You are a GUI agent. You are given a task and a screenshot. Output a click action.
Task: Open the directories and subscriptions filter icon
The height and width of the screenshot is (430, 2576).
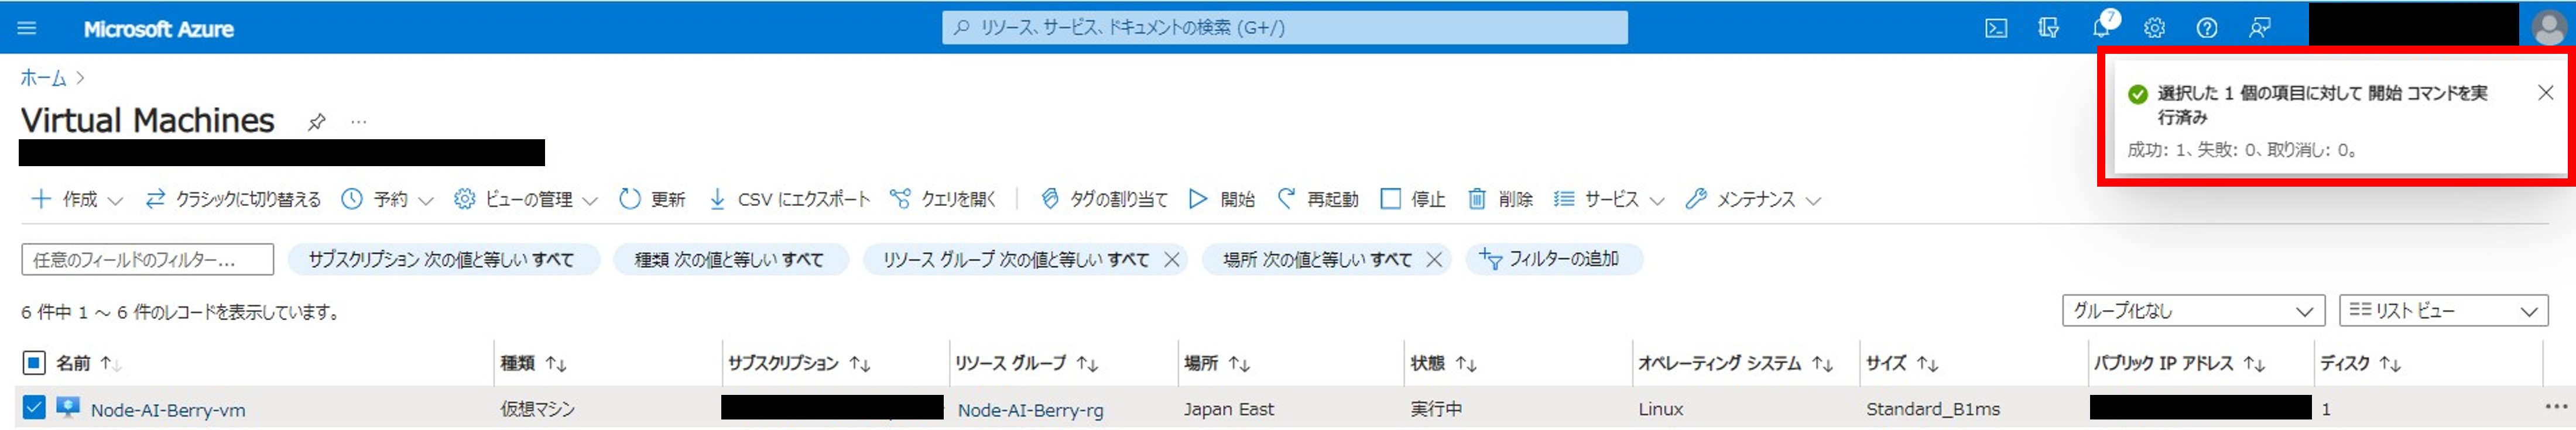click(2048, 28)
